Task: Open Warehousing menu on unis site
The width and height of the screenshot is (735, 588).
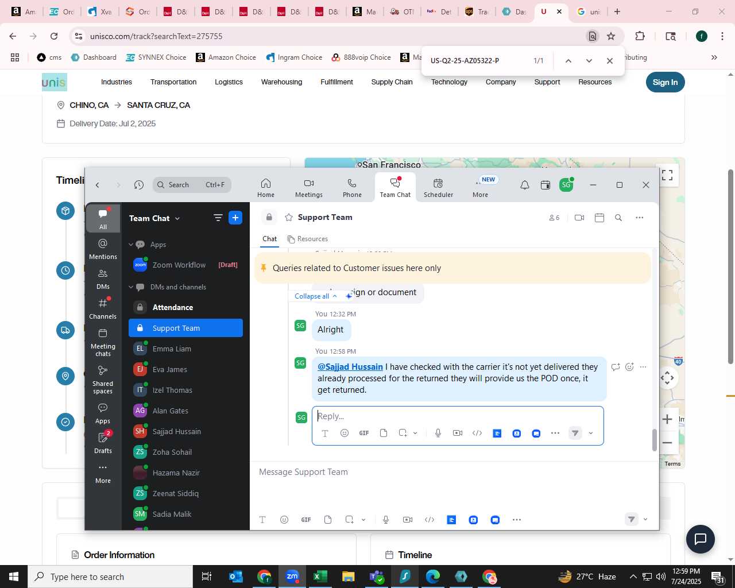Action: pos(281,82)
